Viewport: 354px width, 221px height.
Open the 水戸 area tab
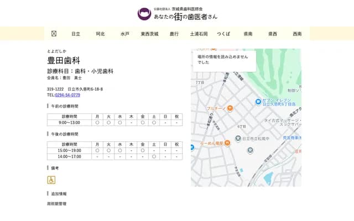pos(125,34)
